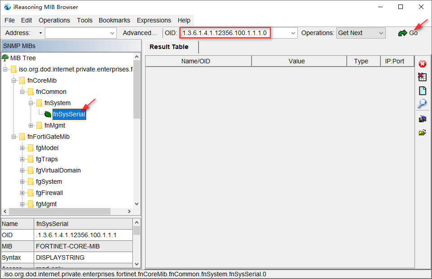
Task: Open the result document view icon
Action: [x=422, y=90]
